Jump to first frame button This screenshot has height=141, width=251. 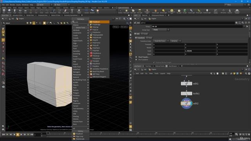click(x=4, y=135)
